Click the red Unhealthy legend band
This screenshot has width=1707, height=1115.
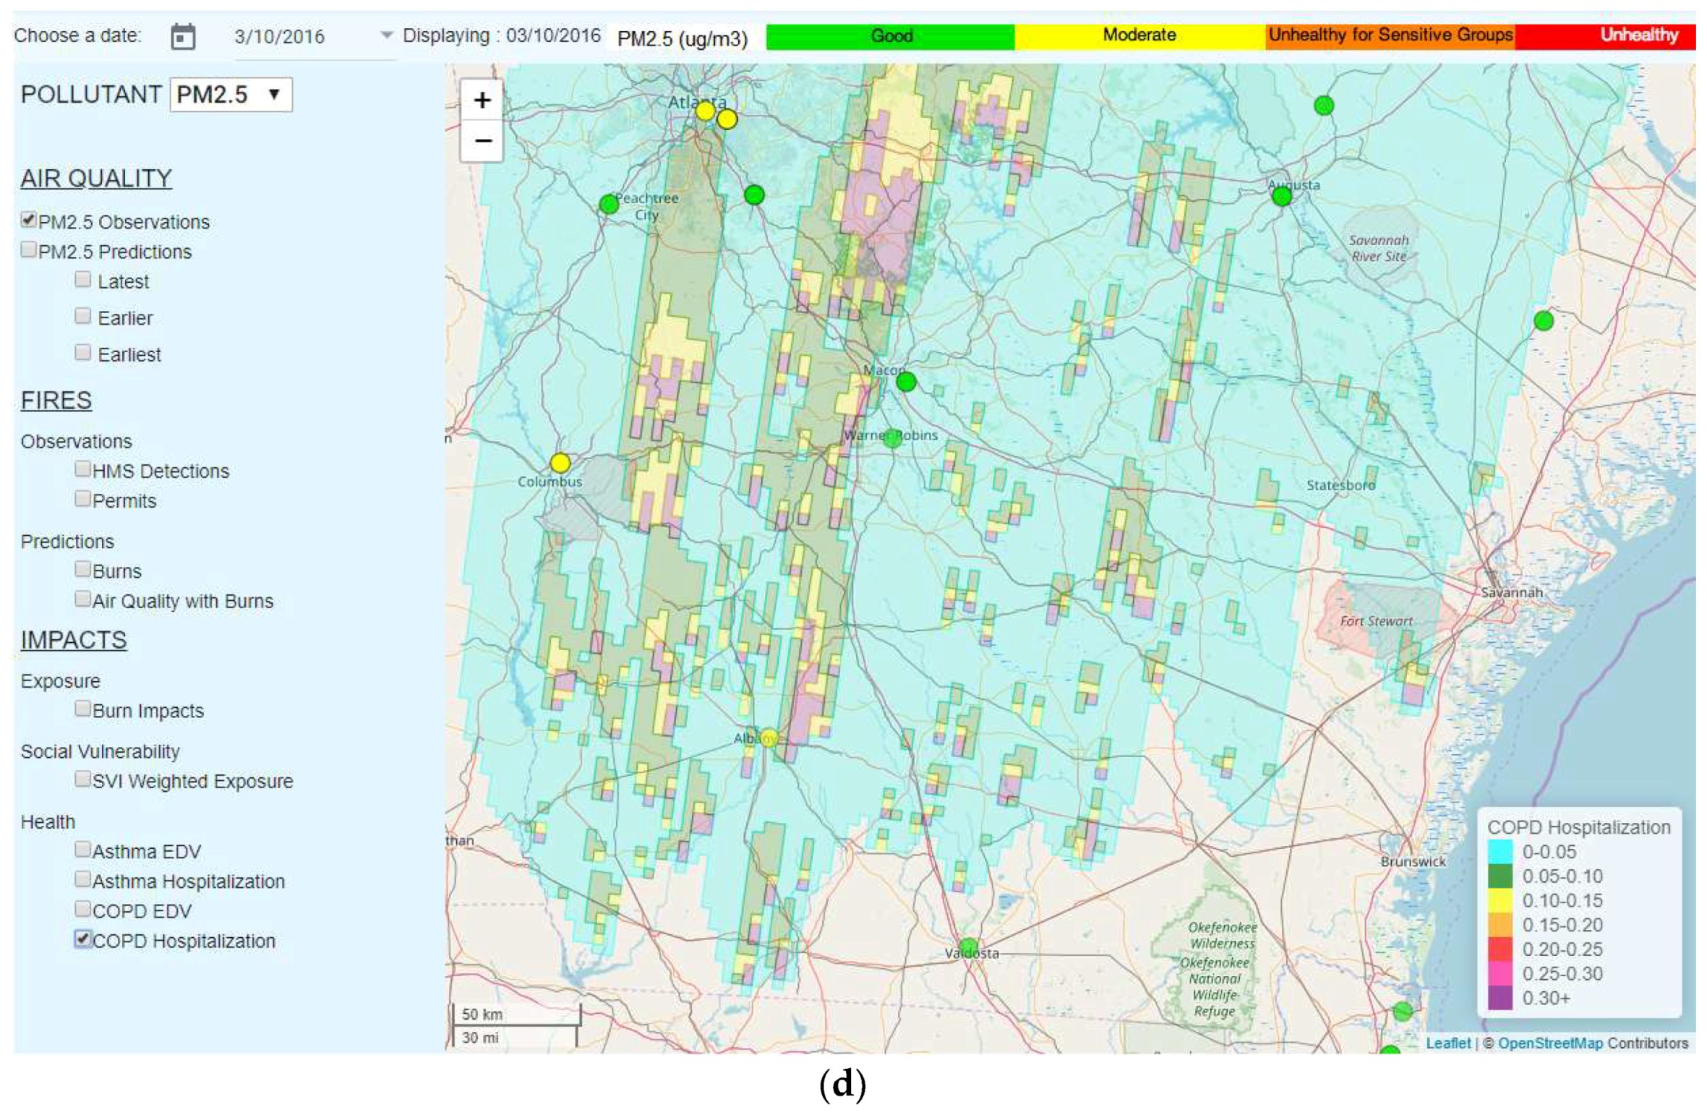(1605, 36)
